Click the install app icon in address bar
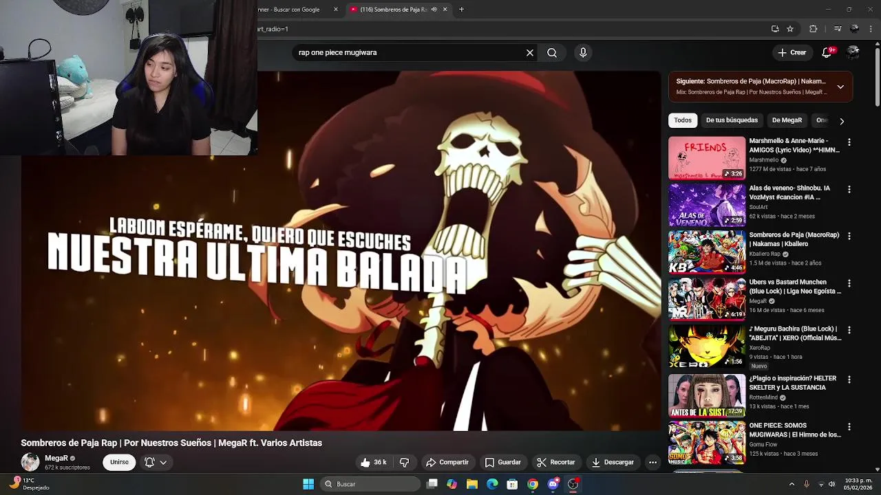The image size is (881, 495). [775, 29]
